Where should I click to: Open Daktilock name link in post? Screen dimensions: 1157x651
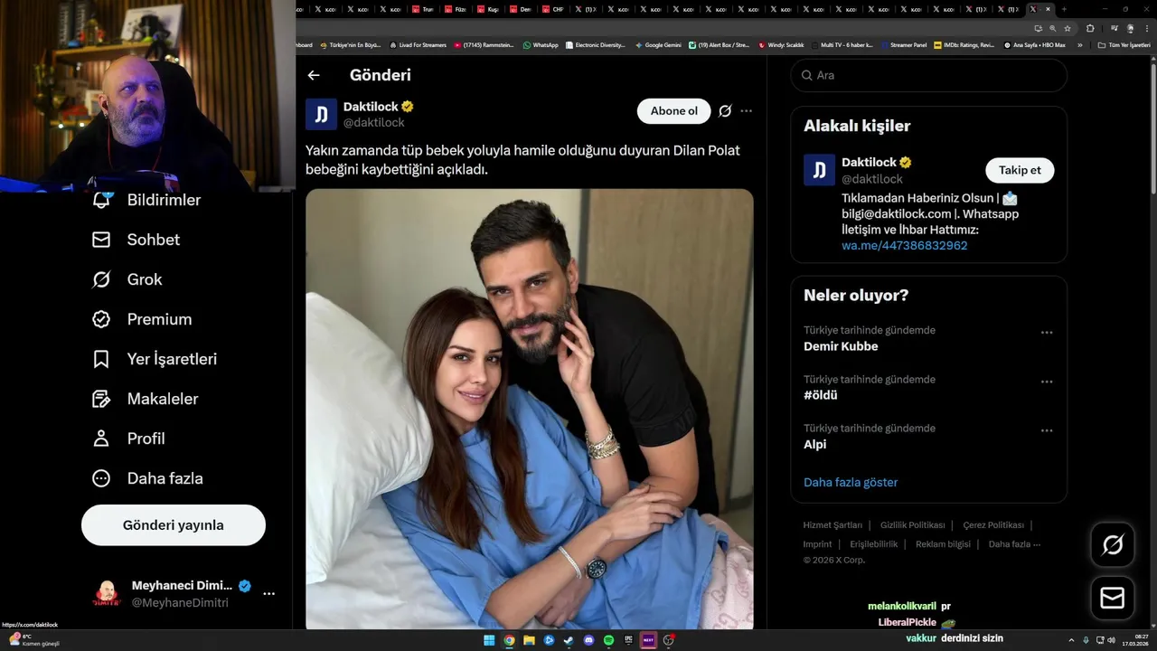coord(372,107)
